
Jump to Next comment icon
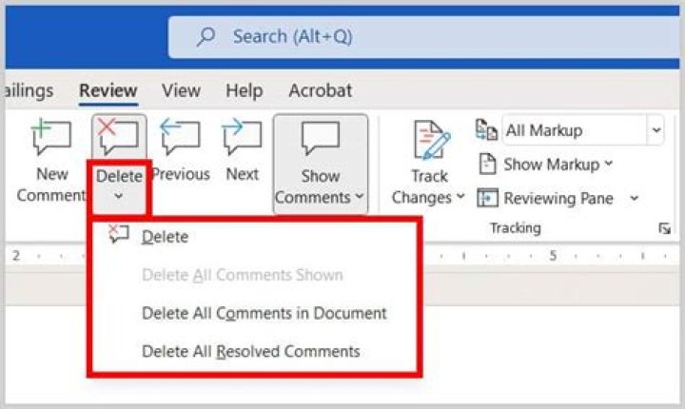[x=242, y=138]
